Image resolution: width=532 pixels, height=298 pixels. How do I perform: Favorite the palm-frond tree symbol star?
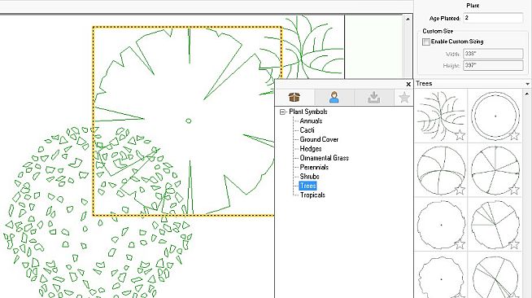click(460, 135)
